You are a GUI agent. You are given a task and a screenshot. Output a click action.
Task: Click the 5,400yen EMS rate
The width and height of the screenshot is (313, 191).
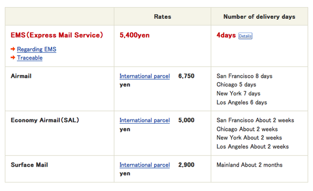tap(135, 35)
